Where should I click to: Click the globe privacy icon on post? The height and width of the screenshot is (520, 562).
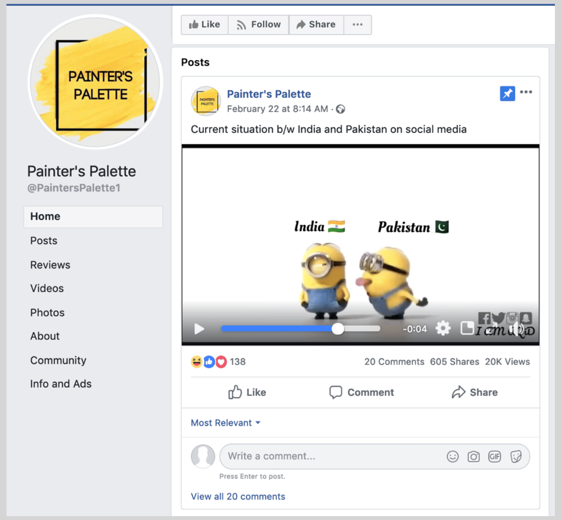point(340,109)
